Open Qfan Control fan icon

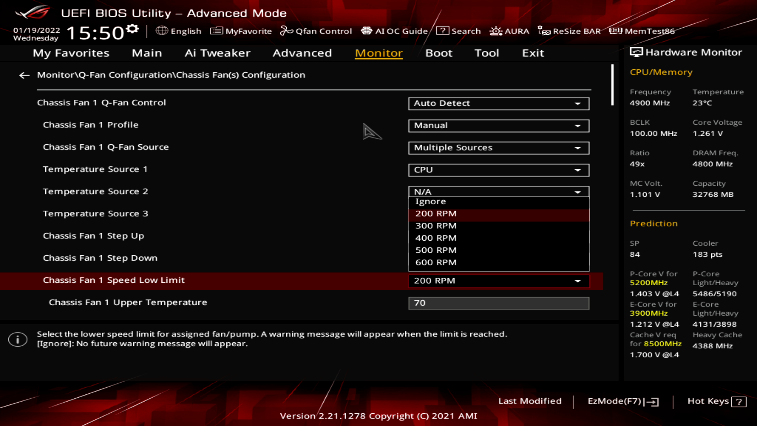287,31
